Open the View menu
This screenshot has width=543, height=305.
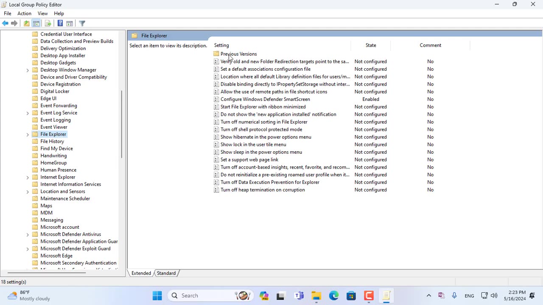pyautogui.click(x=42, y=14)
